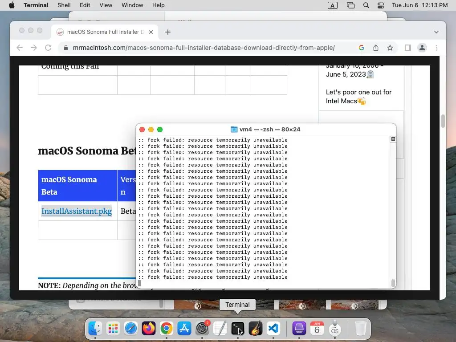Open the Chrome profile menu
The image size is (456, 342).
pyautogui.click(x=422, y=48)
